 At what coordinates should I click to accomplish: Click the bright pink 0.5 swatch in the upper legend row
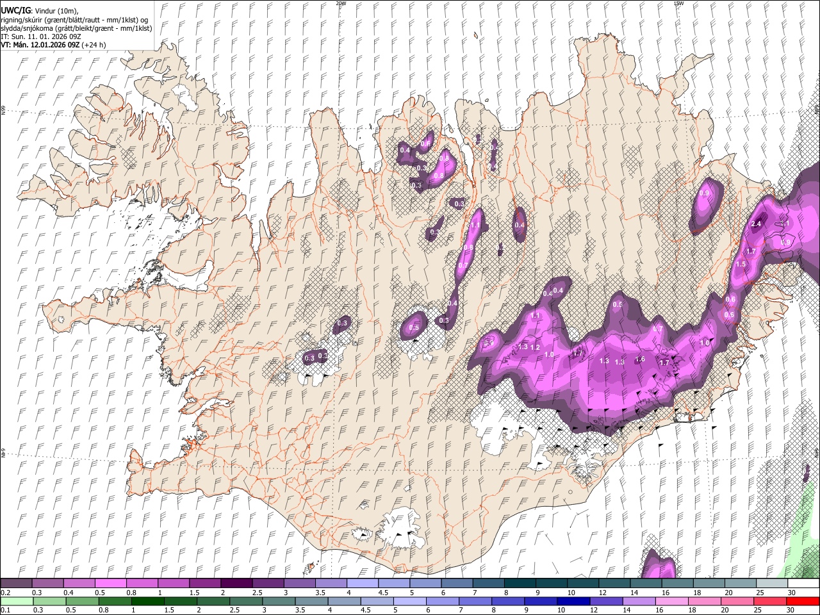pos(110,584)
